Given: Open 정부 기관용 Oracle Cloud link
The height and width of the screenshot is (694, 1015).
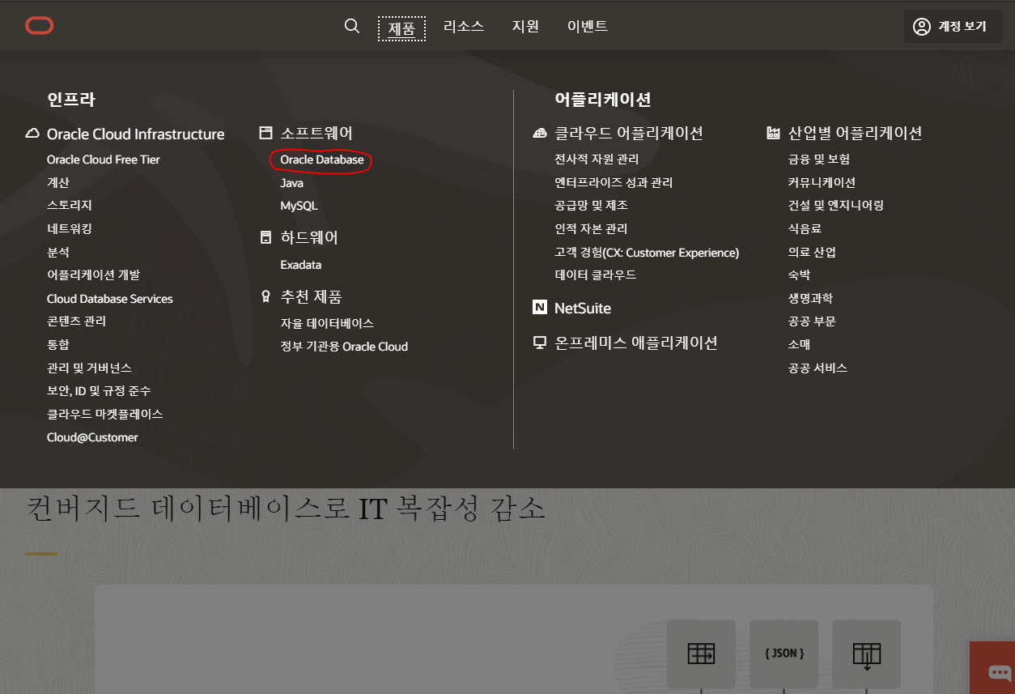Looking at the screenshot, I should 344,347.
